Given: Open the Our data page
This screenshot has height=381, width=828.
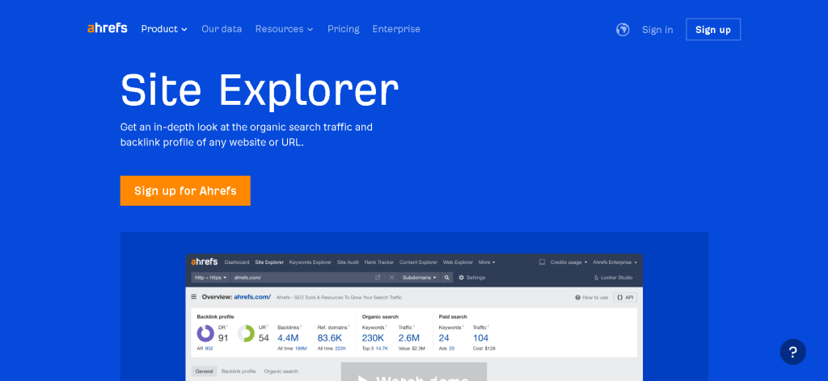Looking at the screenshot, I should (x=222, y=29).
